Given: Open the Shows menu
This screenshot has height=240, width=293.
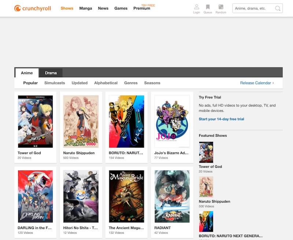Looking at the screenshot, I should [67, 8].
